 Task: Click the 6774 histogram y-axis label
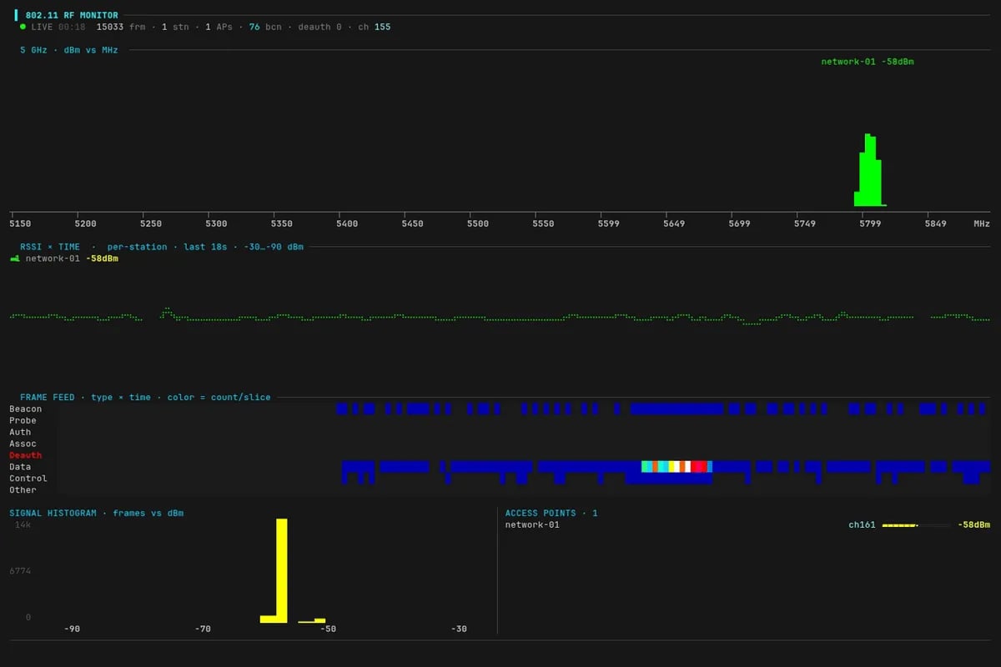click(x=20, y=571)
